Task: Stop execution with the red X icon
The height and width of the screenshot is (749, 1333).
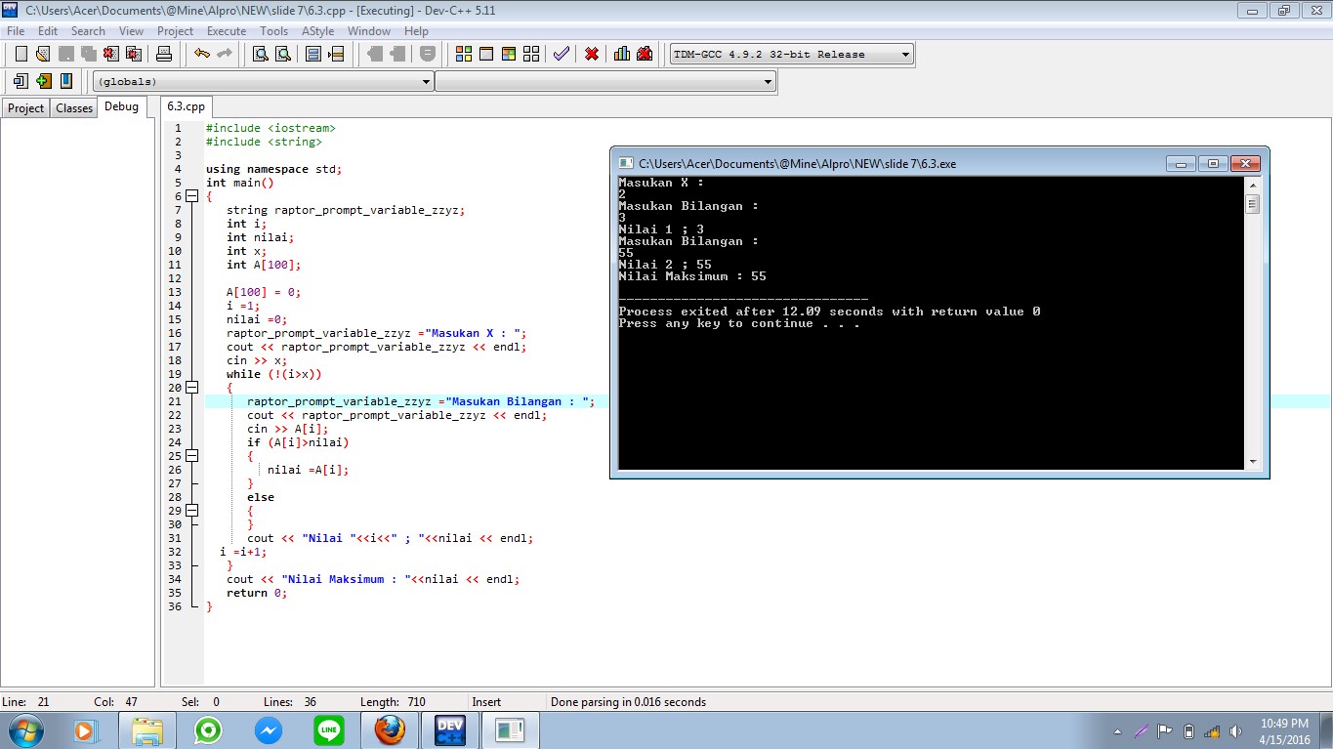Action: coord(592,54)
